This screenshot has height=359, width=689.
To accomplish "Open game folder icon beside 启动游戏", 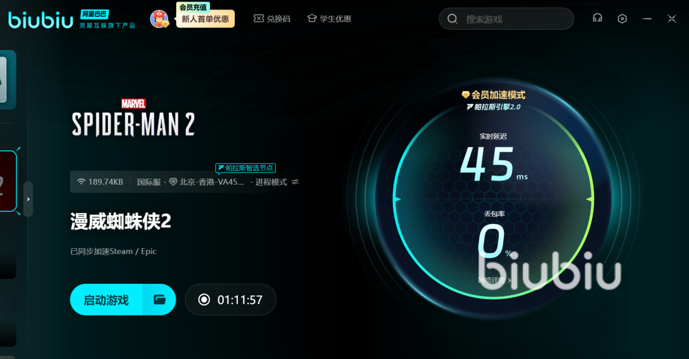I will [x=159, y=300].
